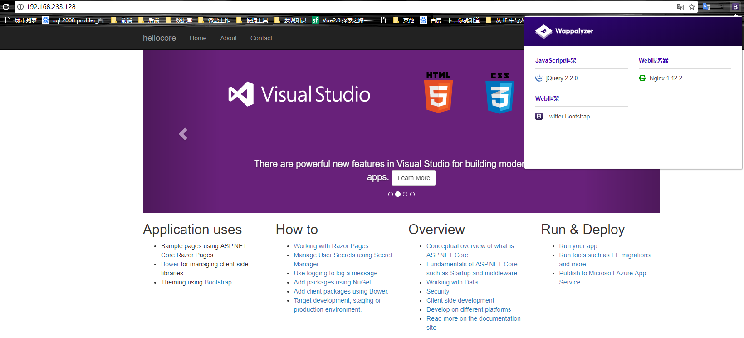The image size is (744, 338).
Task: Click the Visual Studio logo in carousel
Action: 299,94
